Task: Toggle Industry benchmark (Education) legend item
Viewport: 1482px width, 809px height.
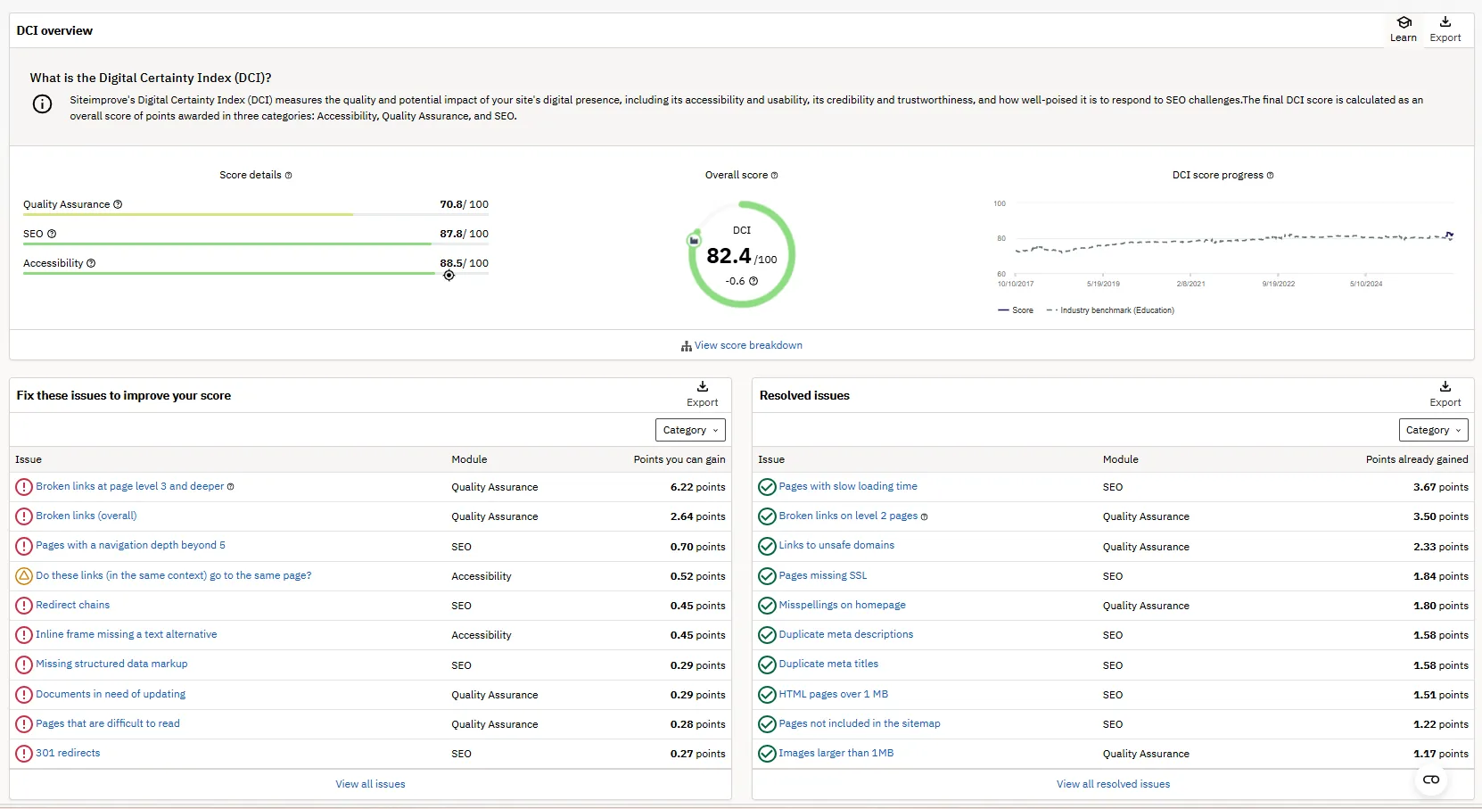Action: click(1116, 310)
